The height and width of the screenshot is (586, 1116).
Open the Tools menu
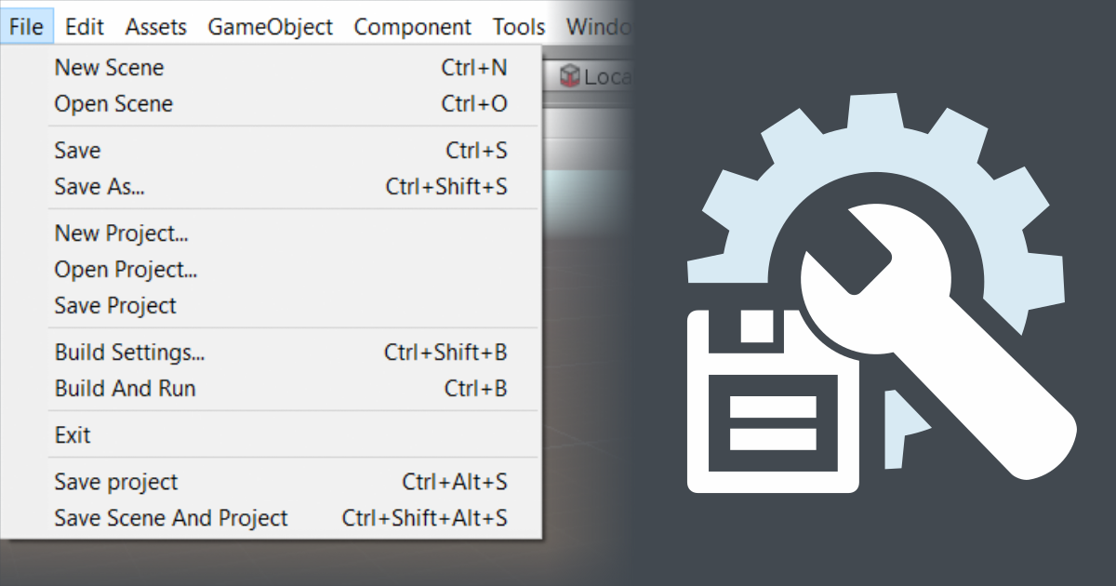[519, 27]
